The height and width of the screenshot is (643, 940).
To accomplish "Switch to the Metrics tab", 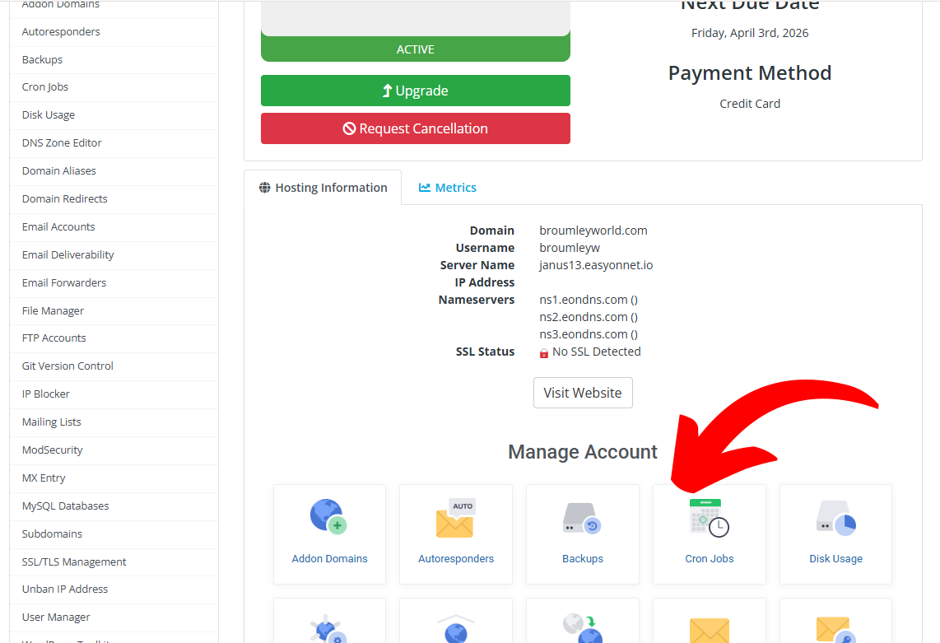I will 447,188.
